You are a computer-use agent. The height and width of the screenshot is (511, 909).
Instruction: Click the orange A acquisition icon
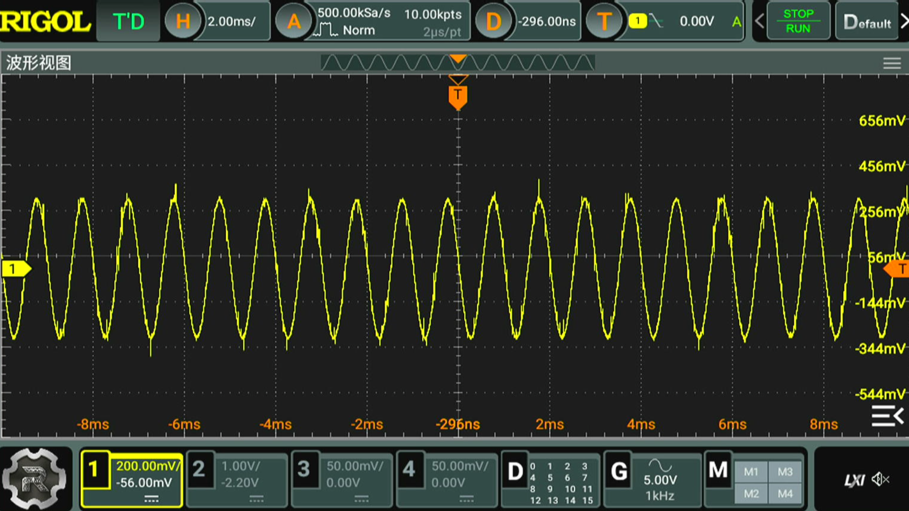click(294, 21)
